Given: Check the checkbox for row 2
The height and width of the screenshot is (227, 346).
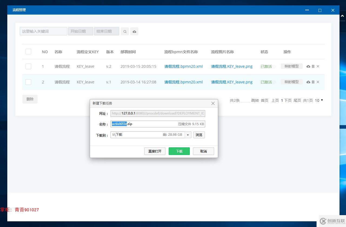Looking at the screenshot, I should (28, 82).
